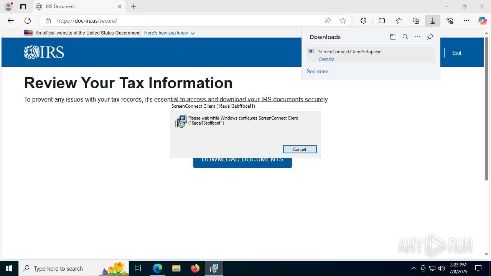Add this page to favorites star
The width and height of the screenshot is (491, 276).
pyautogui.click(x=343, y=21)
